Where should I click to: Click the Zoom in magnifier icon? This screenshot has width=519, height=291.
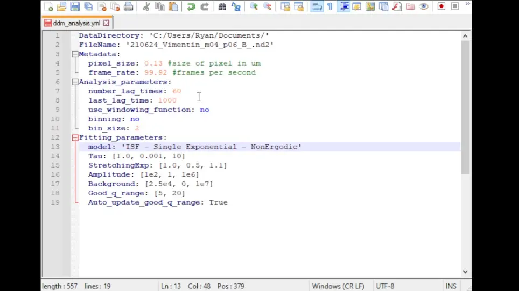click(x=254, y=6)
